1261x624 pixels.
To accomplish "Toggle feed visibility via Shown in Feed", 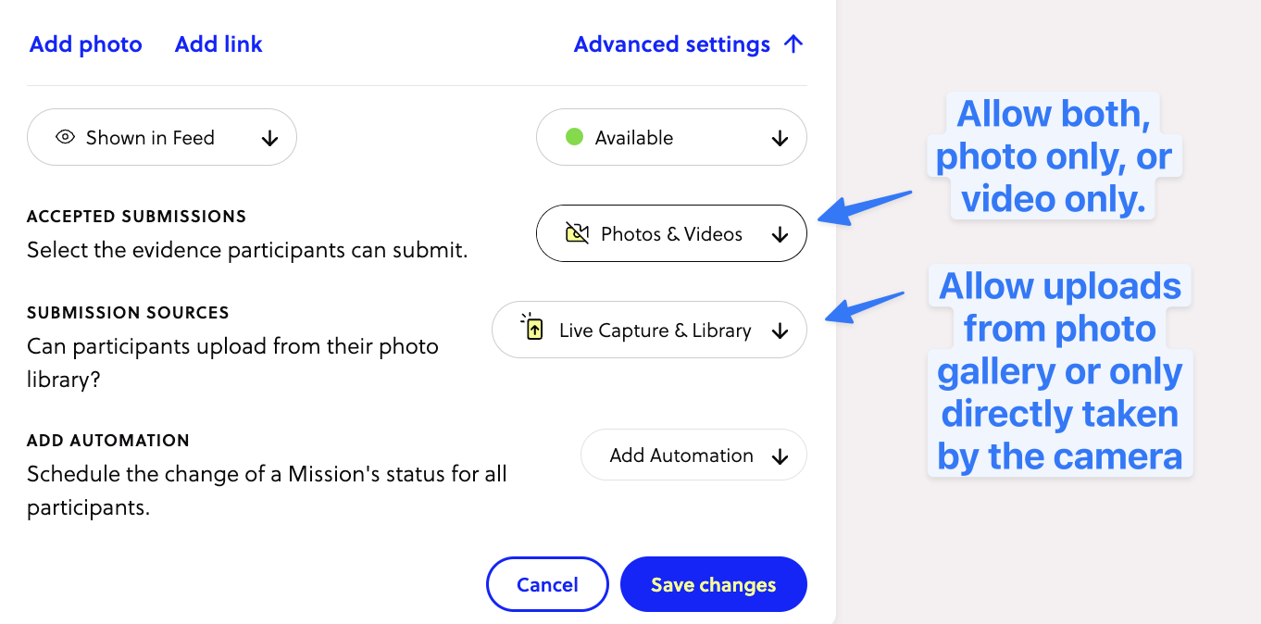I will 162,137.
